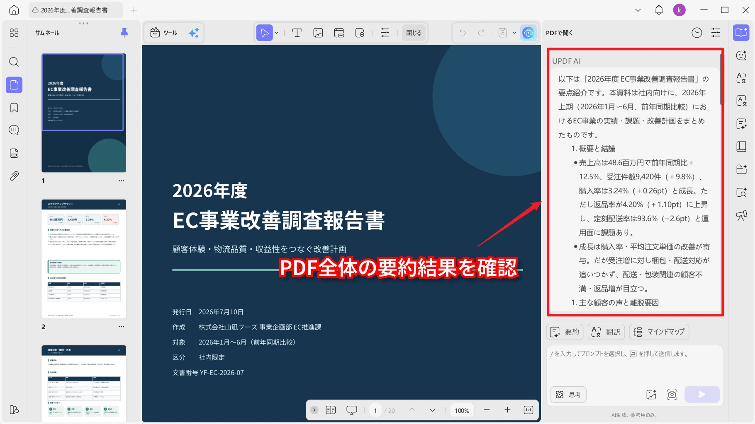Click the 要約 summarize button

[x=565, y=332]
